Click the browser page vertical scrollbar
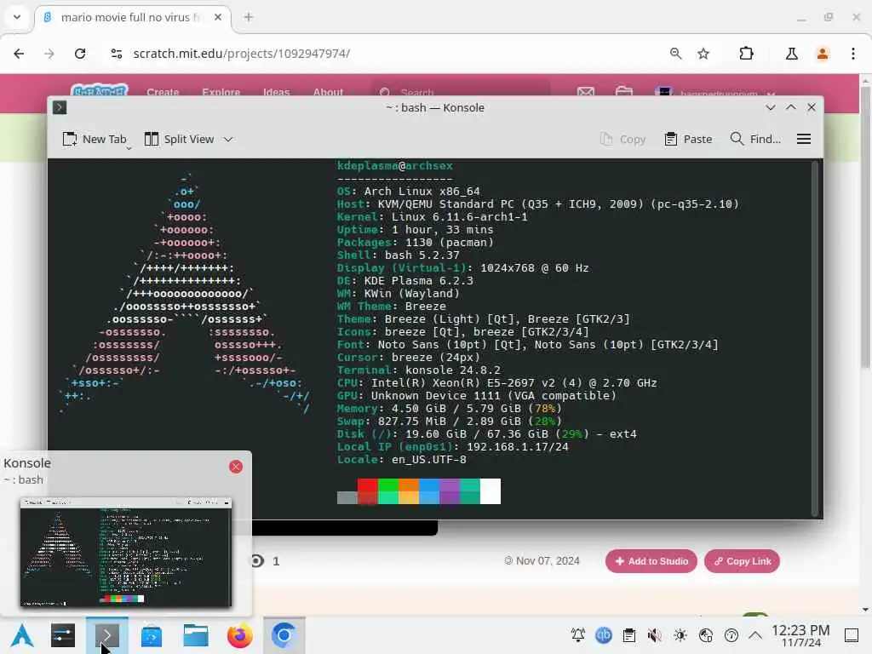This screenshot has height=654, width=872. point(865,228)
